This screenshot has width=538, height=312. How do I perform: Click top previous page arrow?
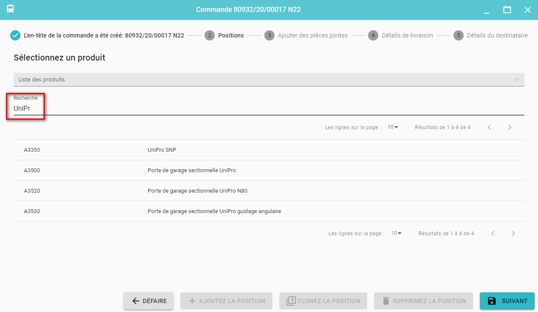489,127
